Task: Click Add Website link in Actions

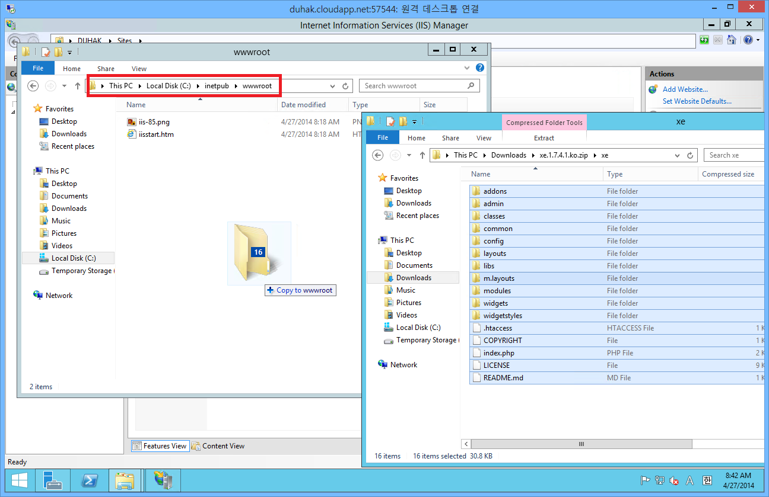Action: (x=685, y=89)
